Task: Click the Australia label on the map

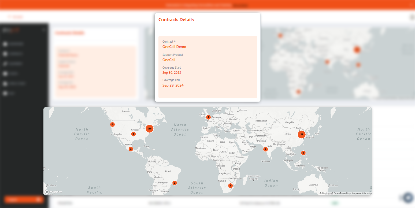Action: click(314, 185)
